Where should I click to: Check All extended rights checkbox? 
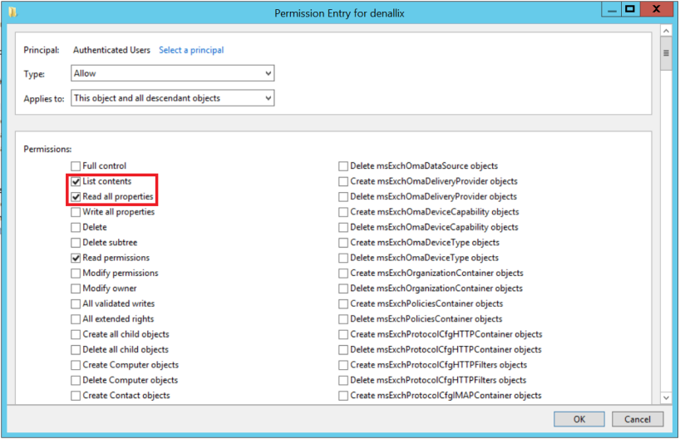(x=76, y=319)
